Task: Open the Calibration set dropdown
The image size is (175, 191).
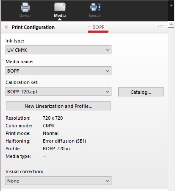Action: (x=58, y=92)
